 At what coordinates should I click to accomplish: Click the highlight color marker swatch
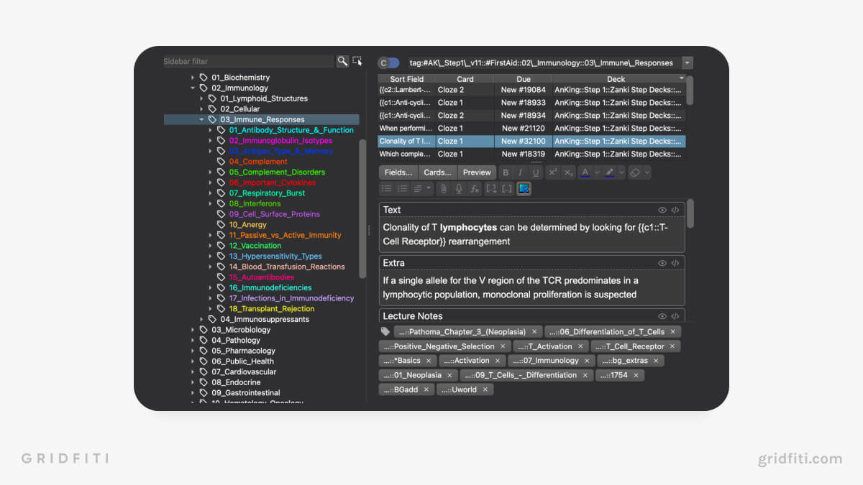(x=609, y=172)
